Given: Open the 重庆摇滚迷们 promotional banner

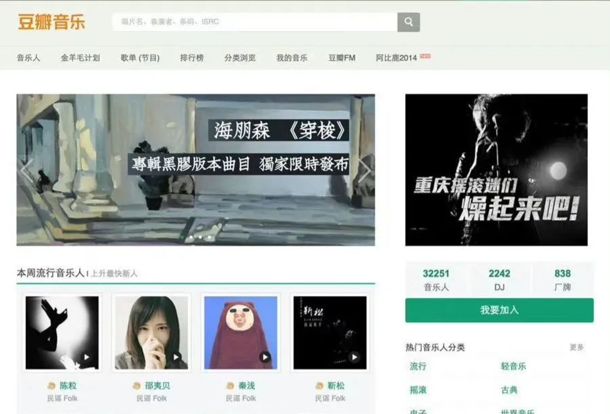Looking at the screenshot, I should coord(496,170).
